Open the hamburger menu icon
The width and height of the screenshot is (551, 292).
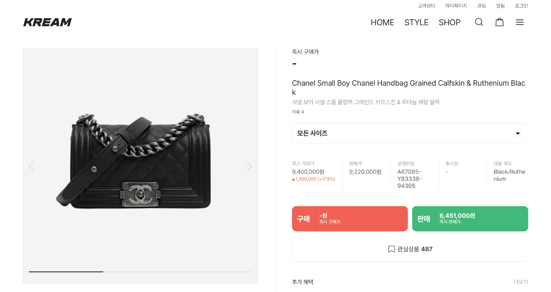pos(519,22)
